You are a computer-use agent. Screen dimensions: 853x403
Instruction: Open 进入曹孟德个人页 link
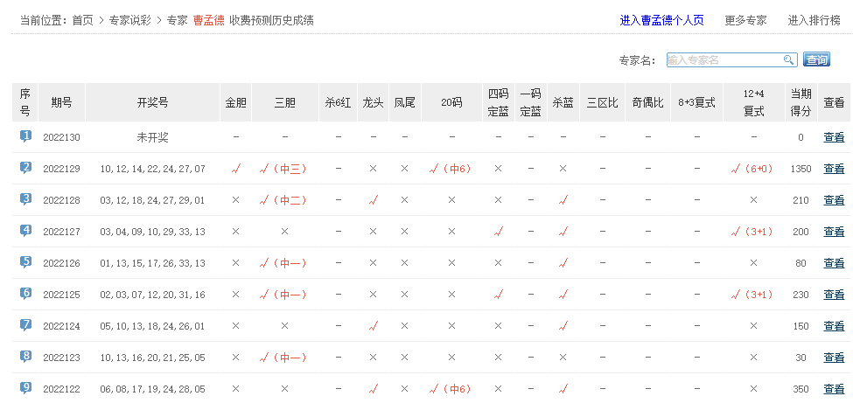(661, 20)
